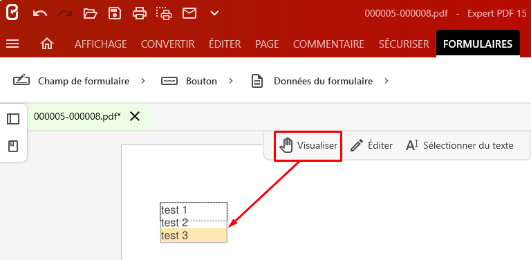The image size is (531, 260).
Task: Print the document
Action: [x=140, y=14]
